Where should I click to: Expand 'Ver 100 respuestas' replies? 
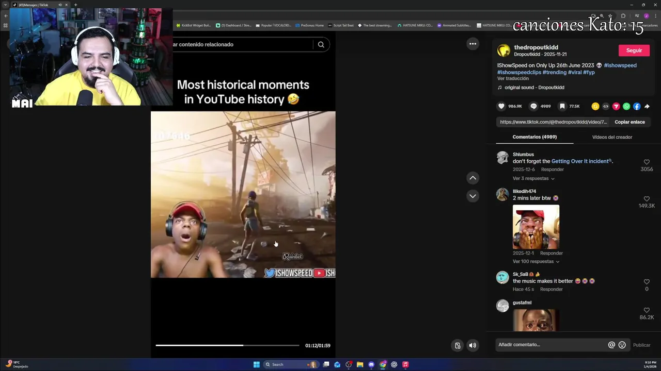[x=536, y=261]
